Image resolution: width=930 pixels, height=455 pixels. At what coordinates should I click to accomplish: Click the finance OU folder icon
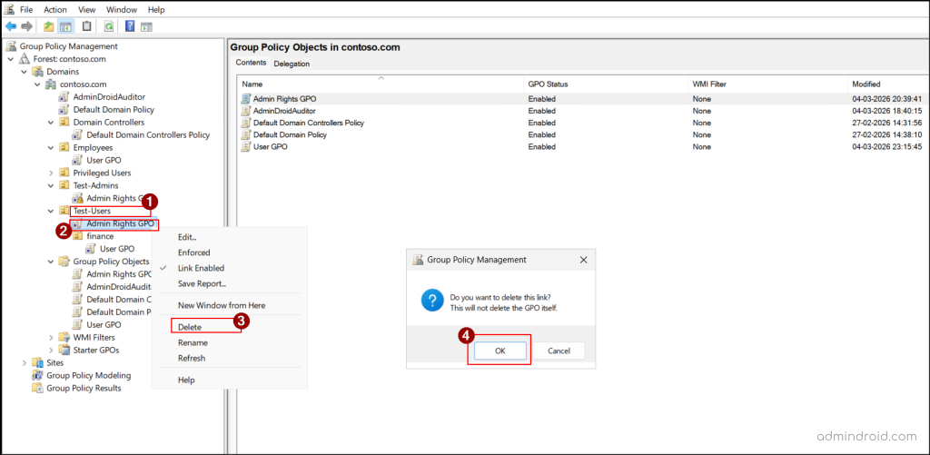point(78,236)
